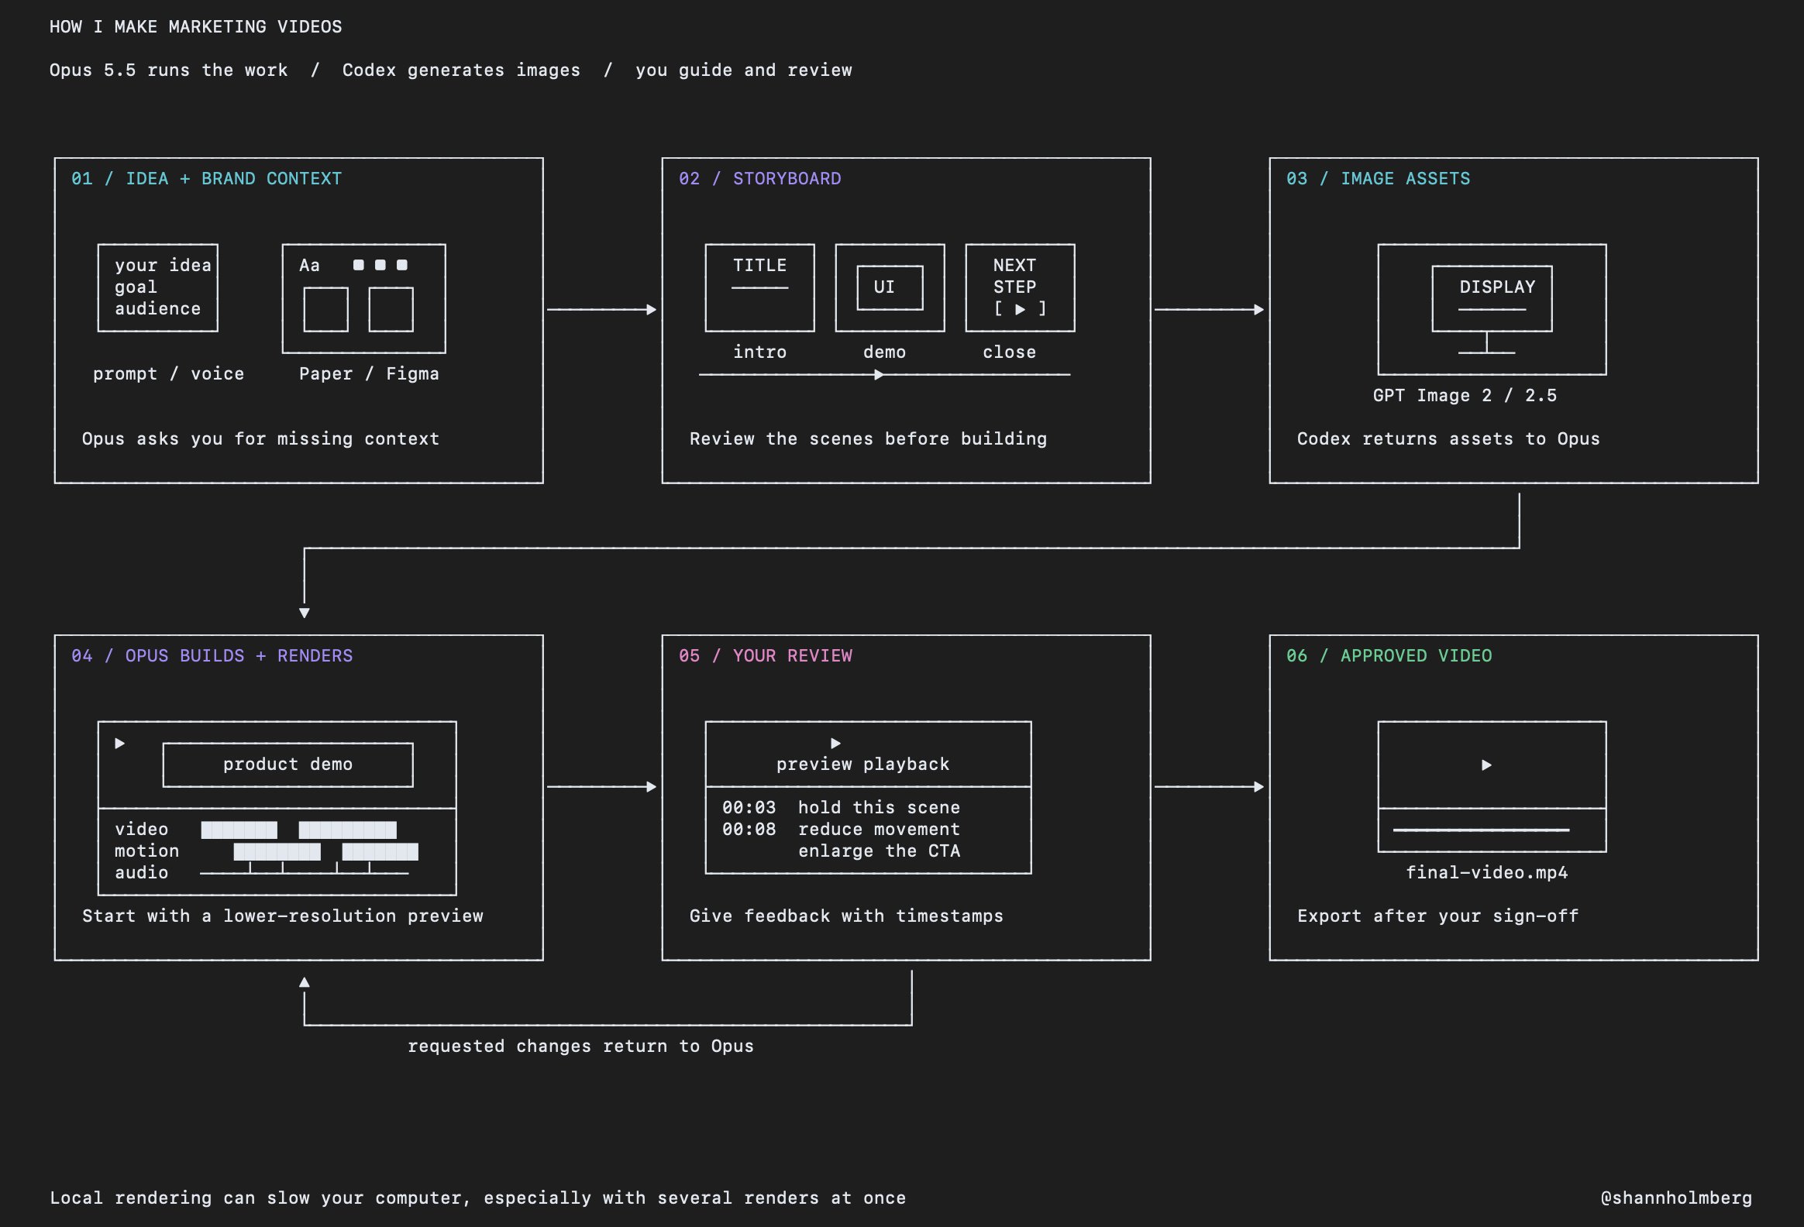The image size is (1804, 1227).
Task: Click the '03 / IMAGE ASSETS' heading
Action: tap(1378, 178)
